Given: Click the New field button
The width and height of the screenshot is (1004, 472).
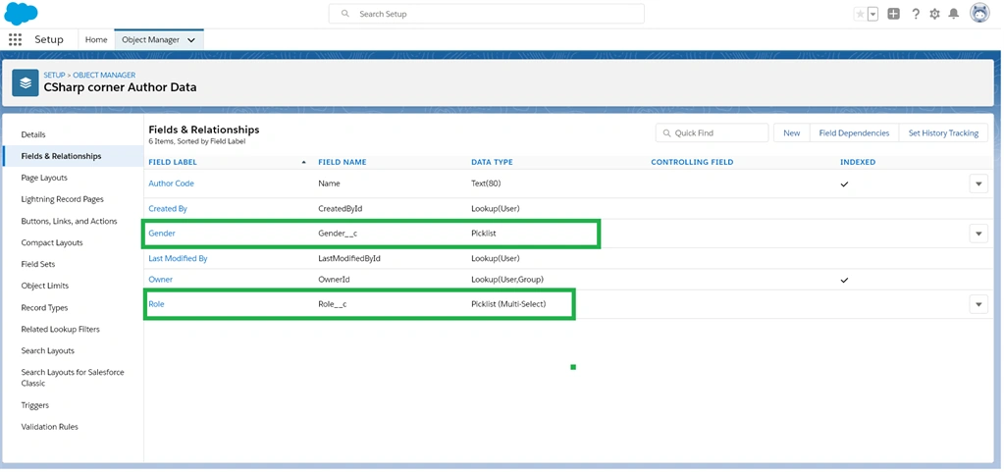Looking at the screenshot, I should point(792,133).
